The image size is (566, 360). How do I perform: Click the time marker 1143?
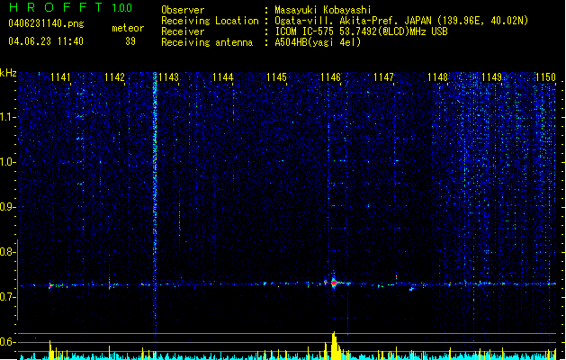pyautogui.click(x=168, y=77)
